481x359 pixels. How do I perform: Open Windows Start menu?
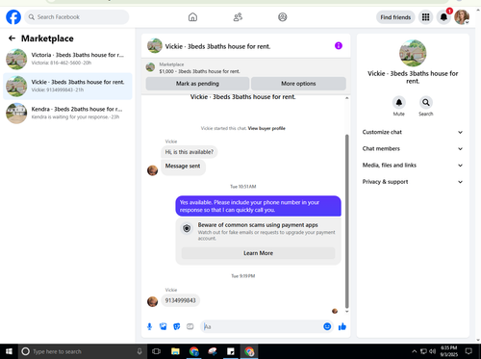click(x=9, y=351)
